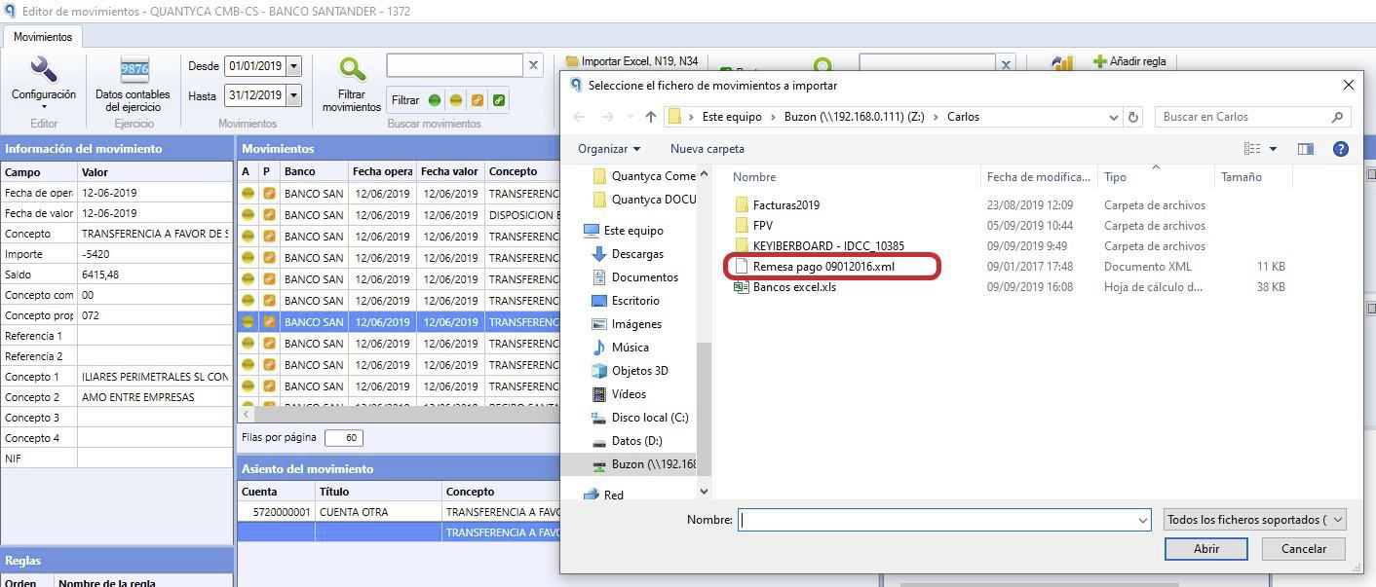The height and width of the screenshot is (587, 1376).
Task: Open the Desde date dropdown
Action: (x=293, y=66)
